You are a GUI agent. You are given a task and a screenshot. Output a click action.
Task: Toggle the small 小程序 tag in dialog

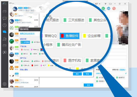(34, 54)
